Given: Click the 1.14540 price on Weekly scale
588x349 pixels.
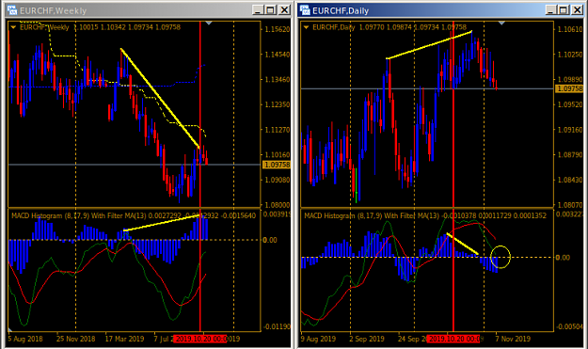Looking at the screenshot, I should click(x=278, y=55).
